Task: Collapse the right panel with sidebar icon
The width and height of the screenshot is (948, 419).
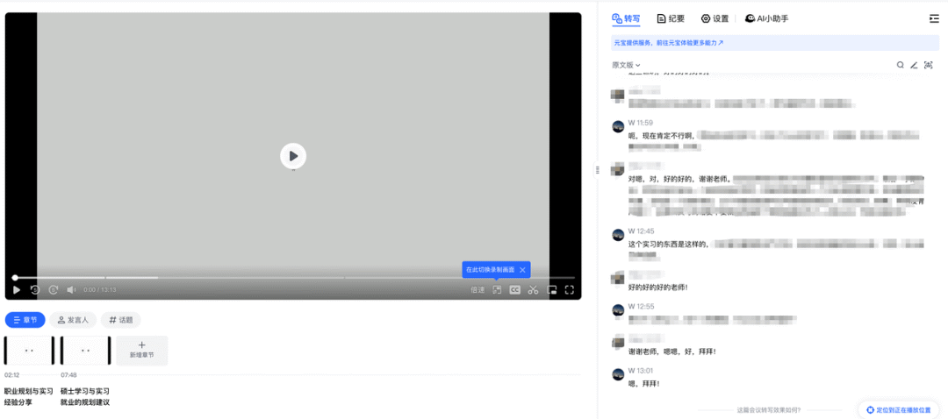Action: click(934, 18)
